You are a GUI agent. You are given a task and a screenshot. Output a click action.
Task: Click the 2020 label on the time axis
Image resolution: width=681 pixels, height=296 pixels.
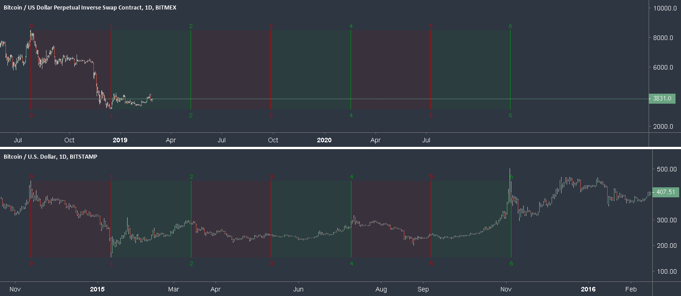[324, 140]
